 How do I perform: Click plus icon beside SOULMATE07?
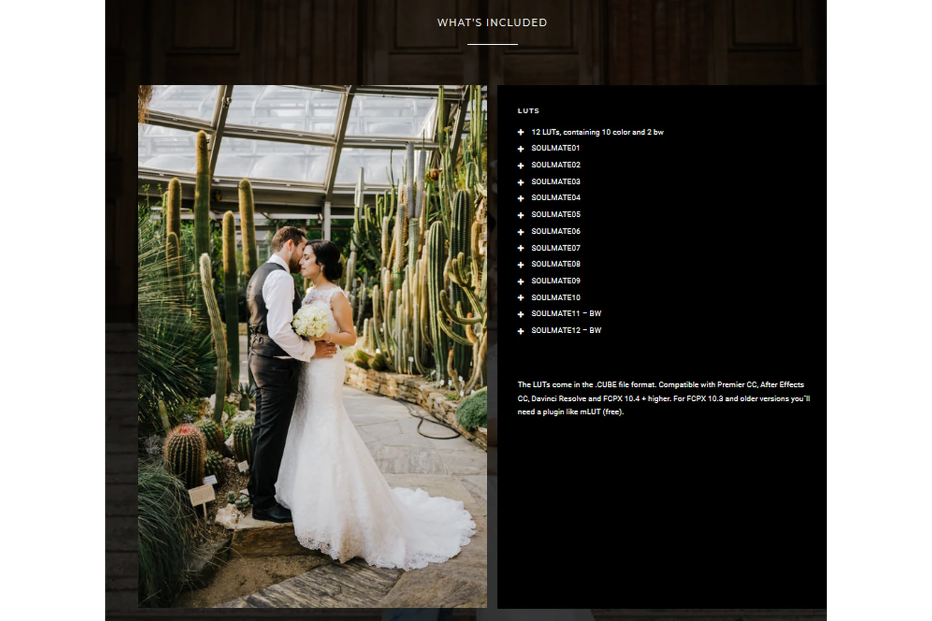click(x=520, y=248)
